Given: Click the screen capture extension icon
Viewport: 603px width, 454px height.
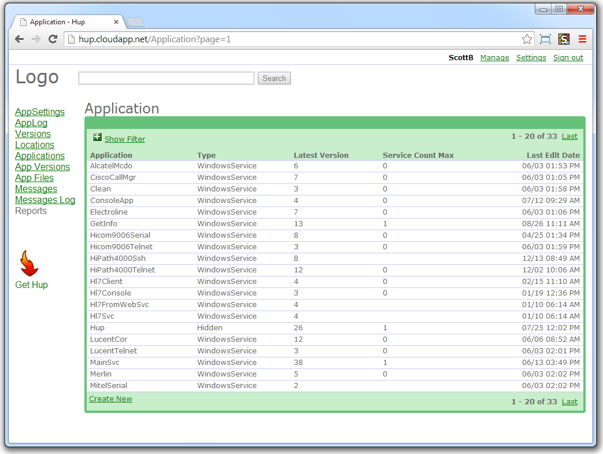Looking at the screenshot, I should coord(545,39).
